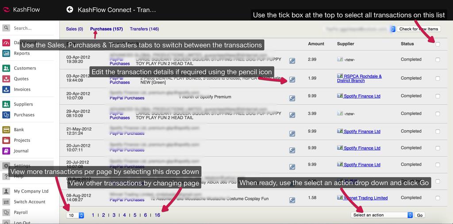
Task: Click pencil icon for Wipnet Trading transaction
Action: [292, 200]
